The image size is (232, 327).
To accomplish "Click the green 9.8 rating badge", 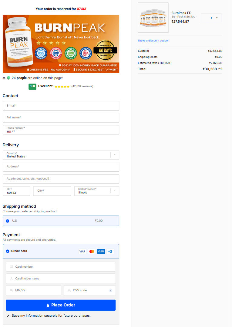I will tap(32, 86).
